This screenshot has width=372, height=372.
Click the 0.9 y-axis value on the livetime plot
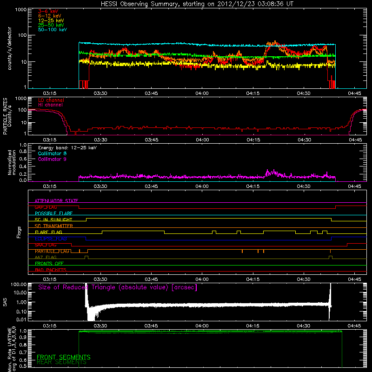[x=23, y=337]
